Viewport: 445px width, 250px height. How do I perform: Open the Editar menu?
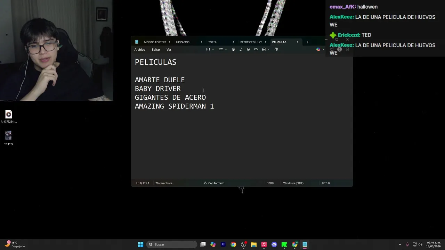pyautogui.click(x=156, y=50)
